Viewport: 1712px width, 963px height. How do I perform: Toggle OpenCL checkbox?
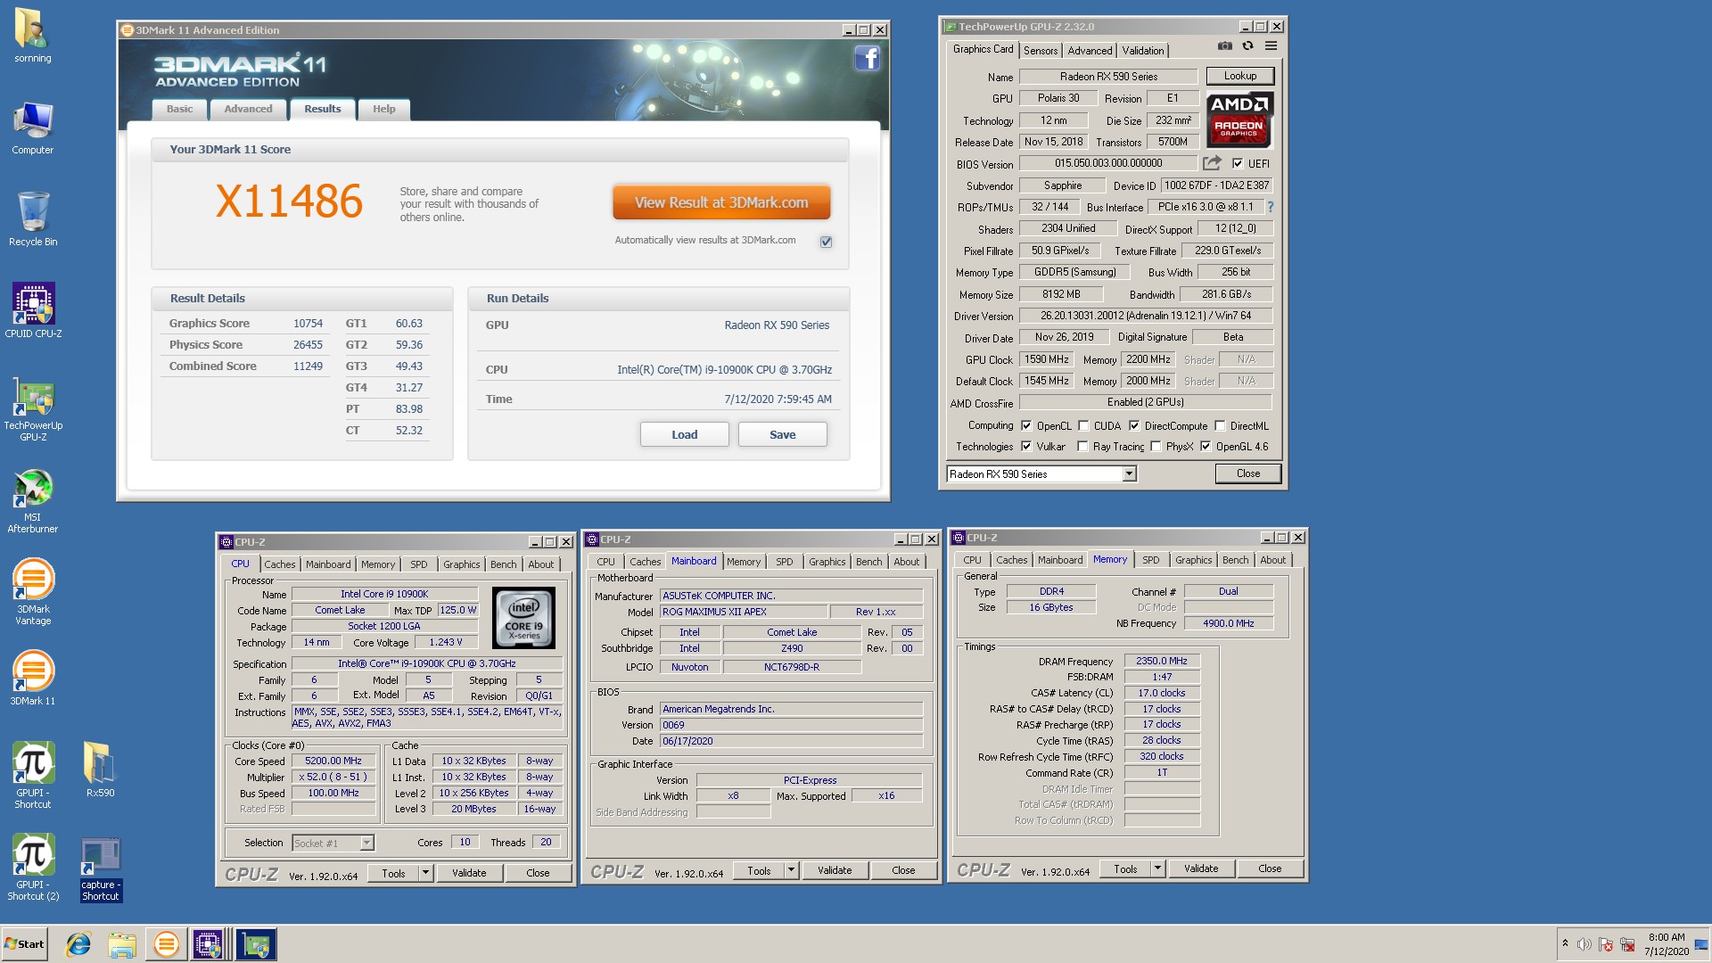(1026, 426)
